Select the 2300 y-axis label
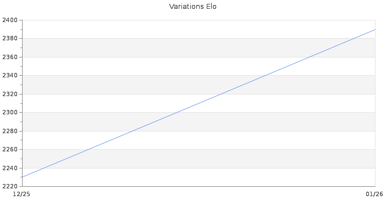The width and height of the screenshot is (386, 221). click(9, 113)
